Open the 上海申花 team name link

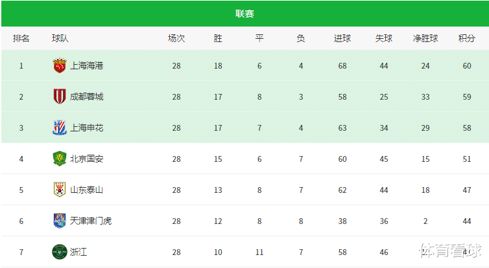[86, 128]
